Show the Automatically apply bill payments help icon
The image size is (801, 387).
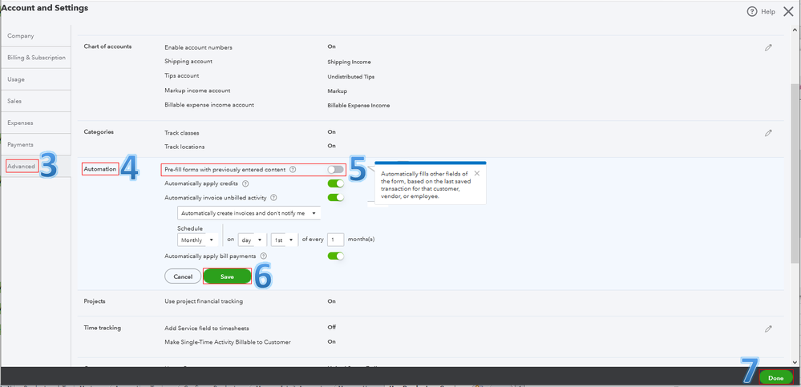(264, 256)
